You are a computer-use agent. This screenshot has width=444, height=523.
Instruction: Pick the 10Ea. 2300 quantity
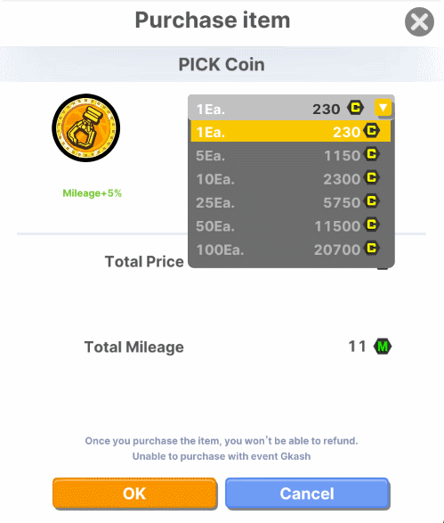click(290, 179)
